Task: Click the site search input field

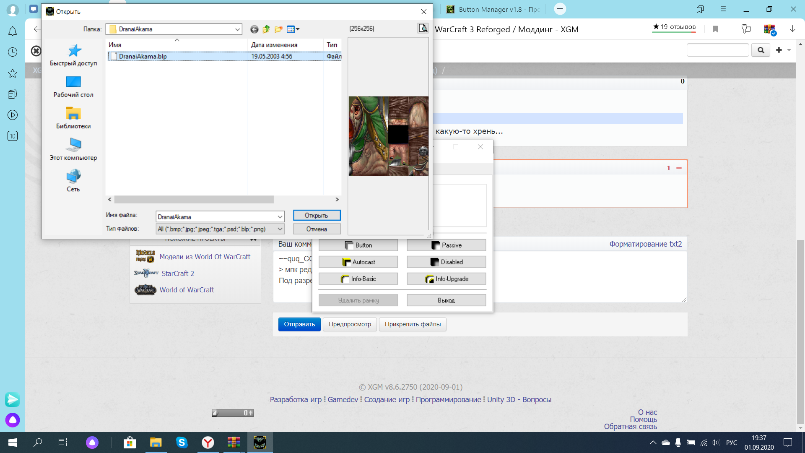Action: point(718,50)
